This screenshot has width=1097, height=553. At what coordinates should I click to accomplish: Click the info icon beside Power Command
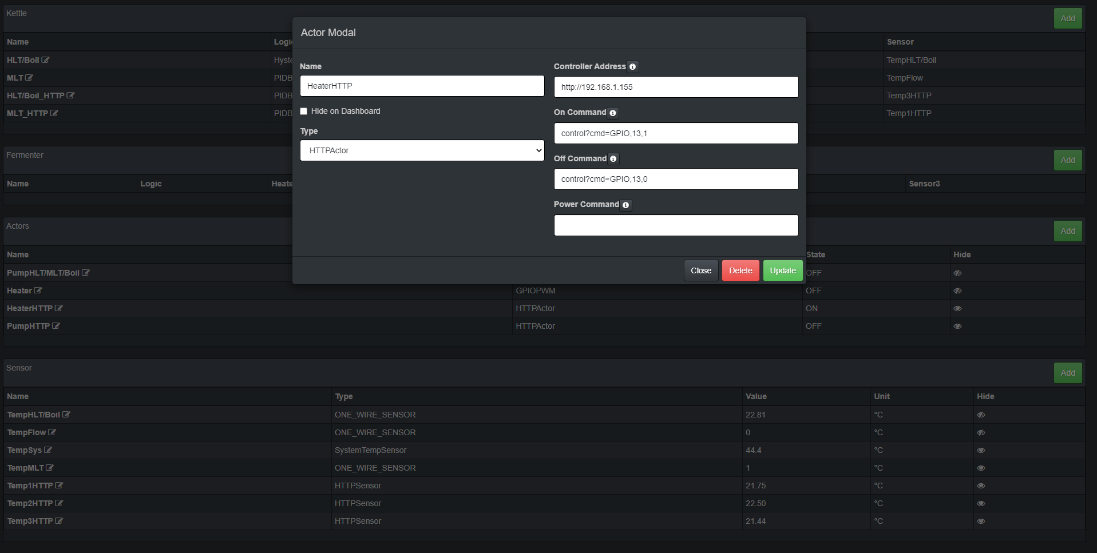pos(625,205)
